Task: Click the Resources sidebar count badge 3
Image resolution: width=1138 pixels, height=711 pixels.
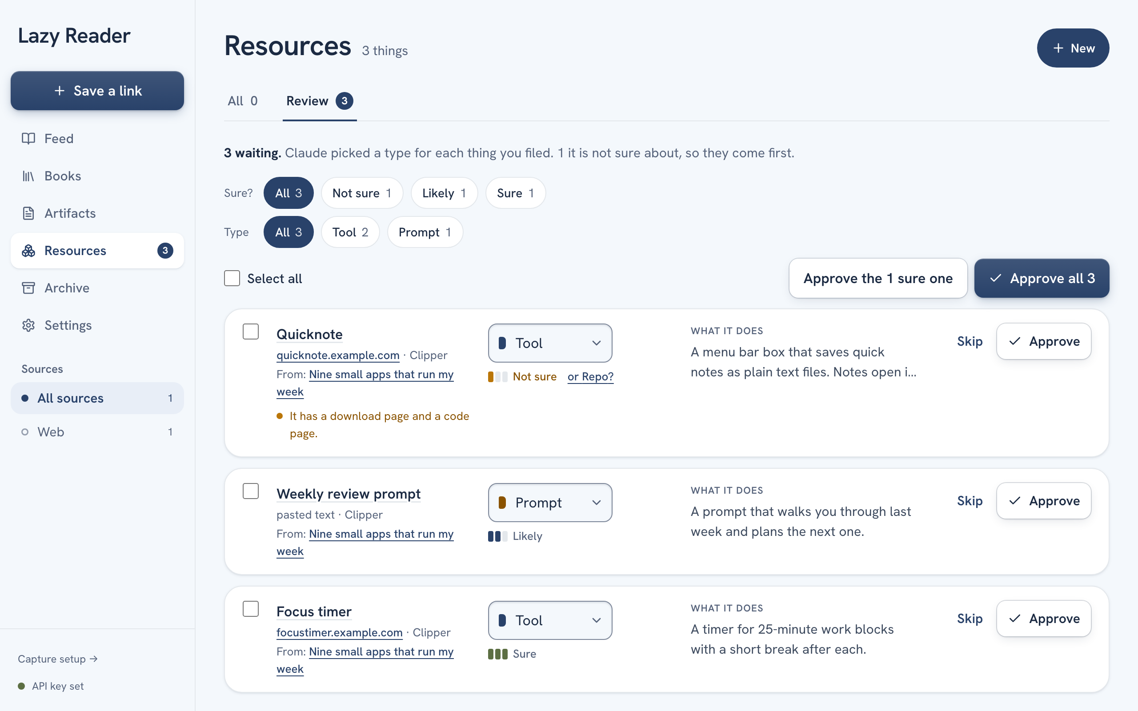Action: point(165,251)
